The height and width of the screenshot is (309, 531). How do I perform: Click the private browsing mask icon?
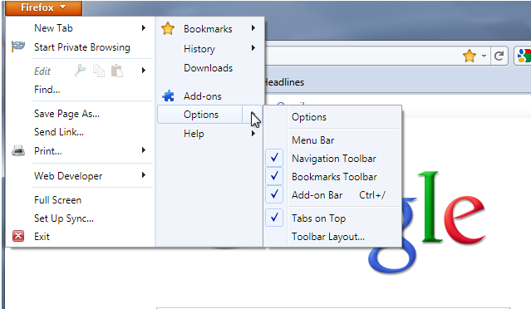click(x=18, y=46)
